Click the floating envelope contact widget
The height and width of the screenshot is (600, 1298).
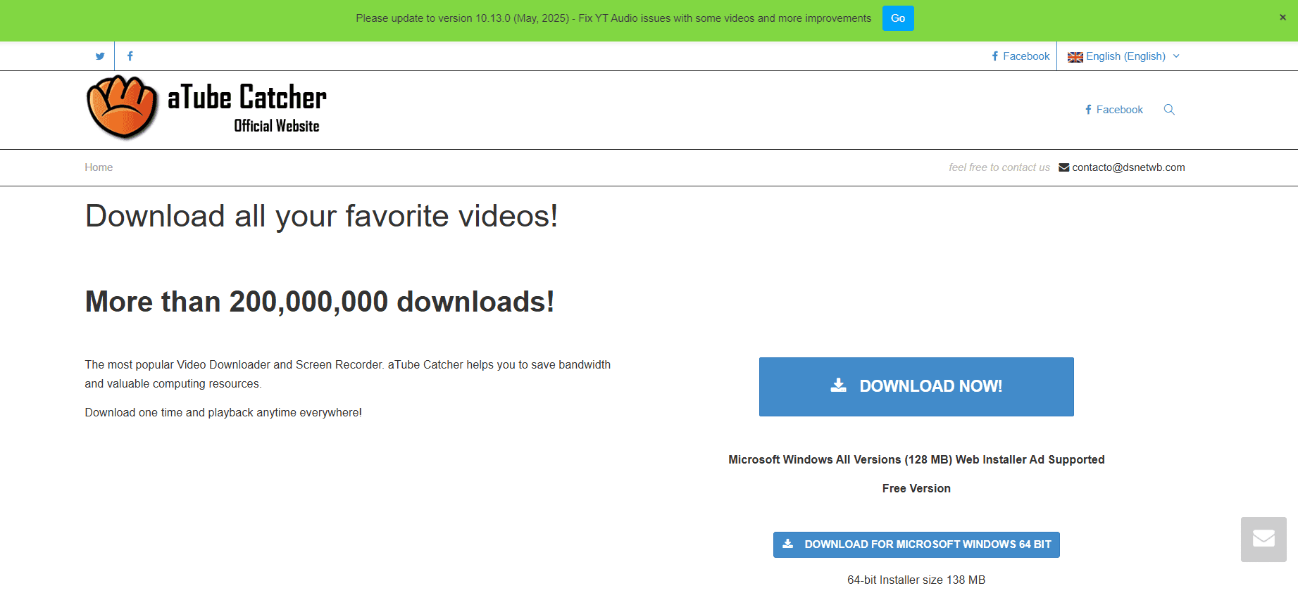1263,540
